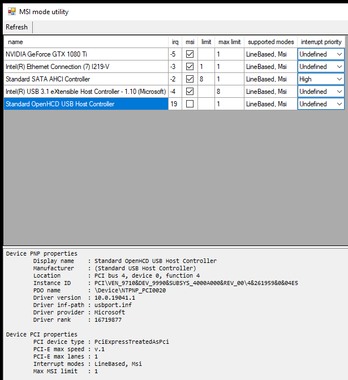Click the Device PNP properties heading
This screenshot has height=380, width=348.
[x=42, y=253]
